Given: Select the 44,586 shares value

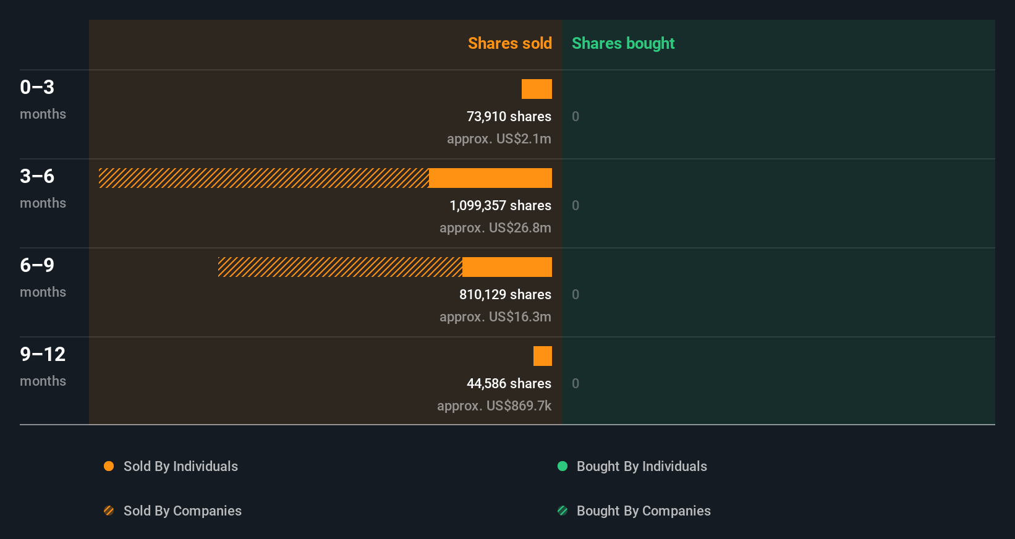Looking at the screenshot, I should tap(509, 383).
